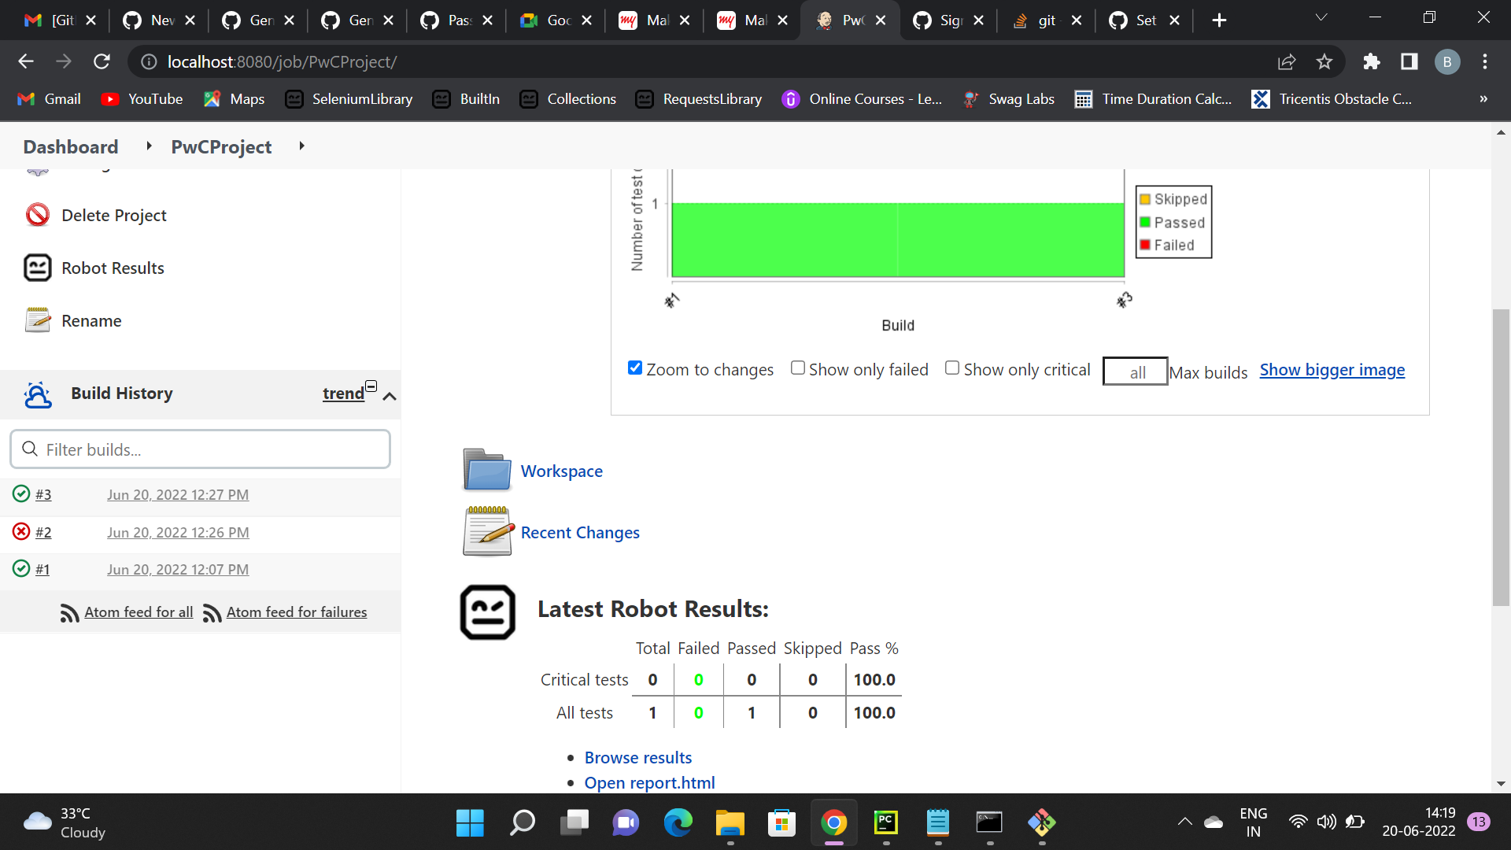Click the Build History weather icon
Viewport: 1511px width, 850px height.
click(38, 394)
